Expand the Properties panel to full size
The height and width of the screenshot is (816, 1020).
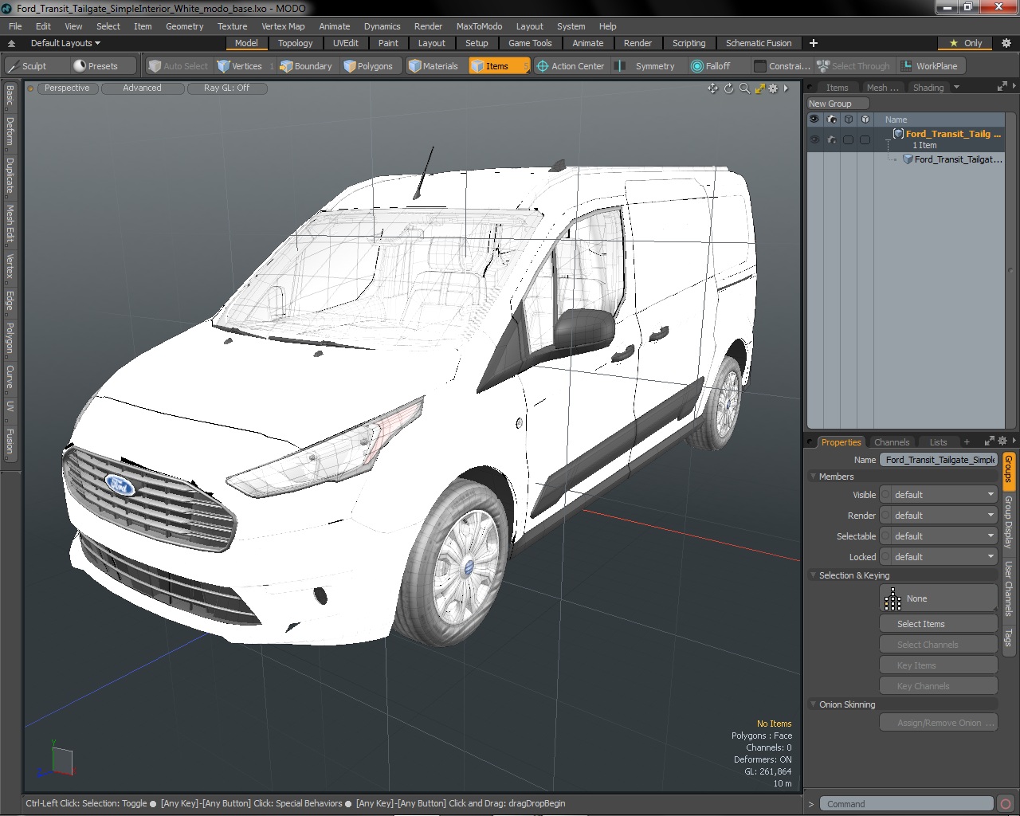click(x=989, y=441)
